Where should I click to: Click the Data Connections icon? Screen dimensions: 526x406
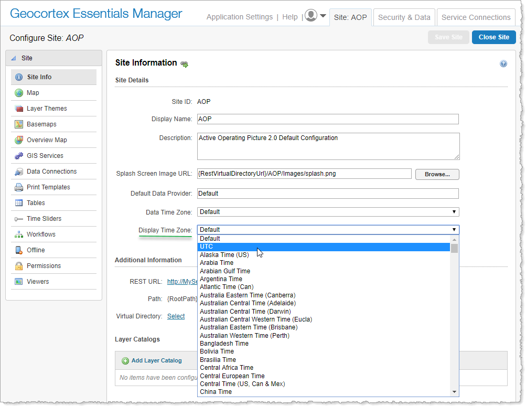(x=19, y=172)
